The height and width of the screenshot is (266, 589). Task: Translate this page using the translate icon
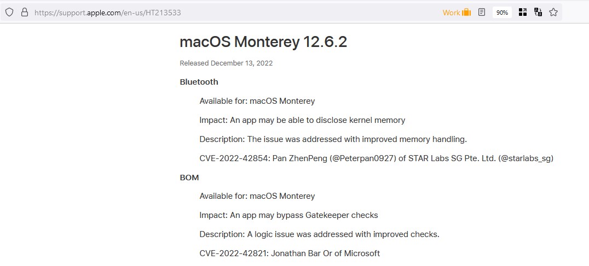point(538,12)
